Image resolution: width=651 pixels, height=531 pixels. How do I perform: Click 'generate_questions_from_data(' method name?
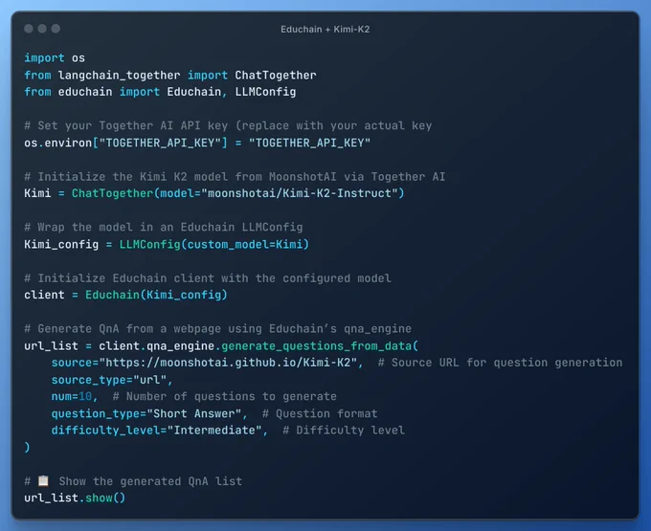pos(320,346)
